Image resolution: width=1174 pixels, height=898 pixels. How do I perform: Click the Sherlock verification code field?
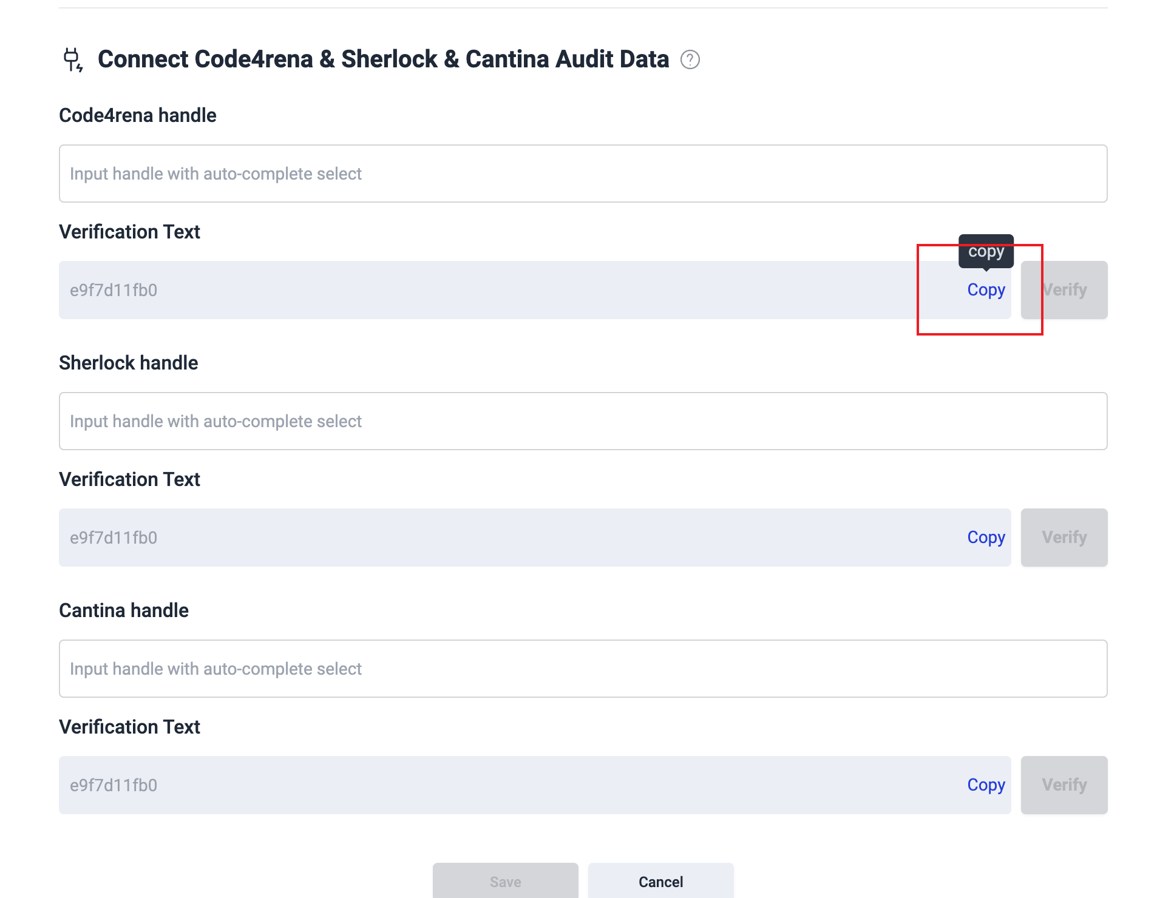point(486,538)
